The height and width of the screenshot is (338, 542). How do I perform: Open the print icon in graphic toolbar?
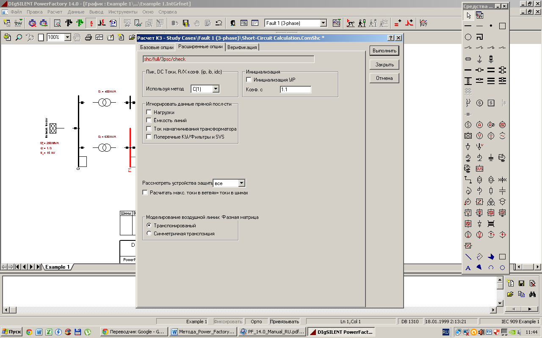coord(88,37)
